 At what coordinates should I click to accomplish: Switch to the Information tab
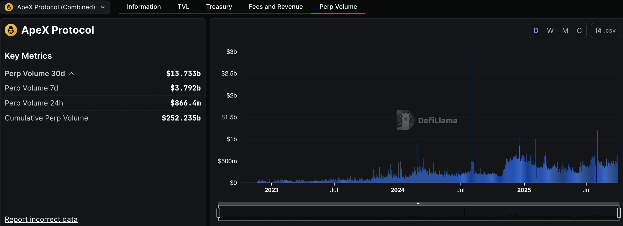tap(144, 7)
